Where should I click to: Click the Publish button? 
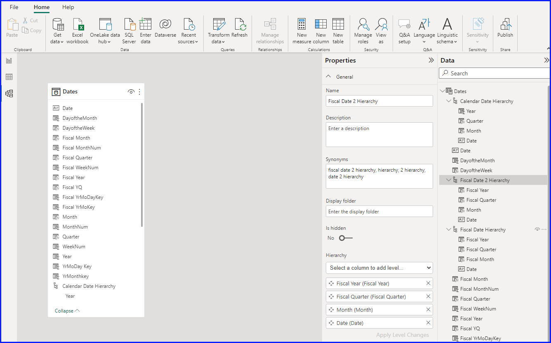(x=505, y=28)
